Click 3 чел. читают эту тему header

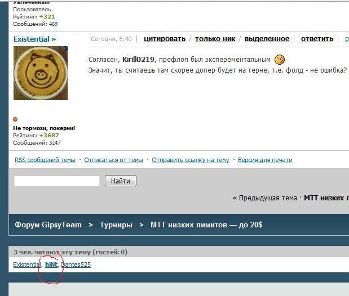tap(70, 252)
